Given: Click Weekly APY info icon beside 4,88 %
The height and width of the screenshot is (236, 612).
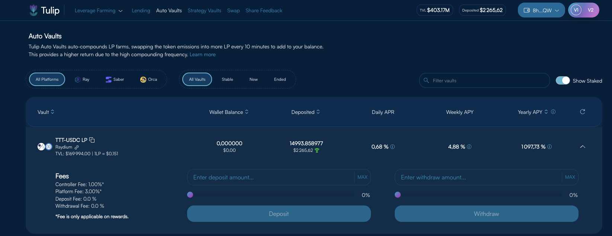Looking at the screenshot, I should (x=469, y=147).
